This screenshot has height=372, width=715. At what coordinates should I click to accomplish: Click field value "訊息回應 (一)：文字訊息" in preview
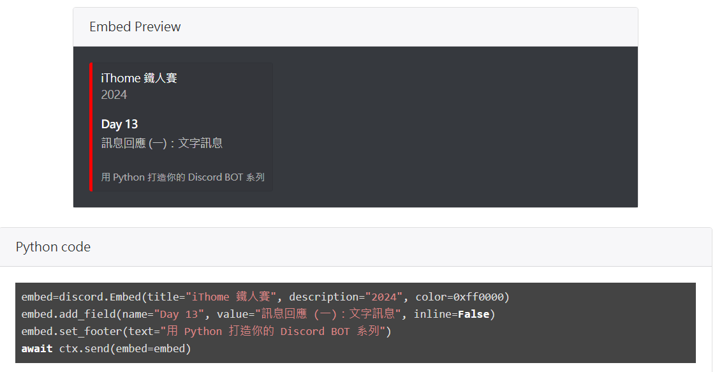162,144
